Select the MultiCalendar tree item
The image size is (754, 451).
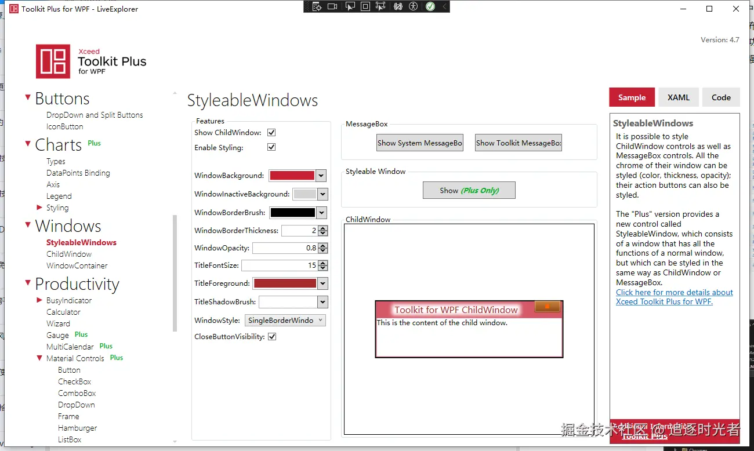point(70,347)
